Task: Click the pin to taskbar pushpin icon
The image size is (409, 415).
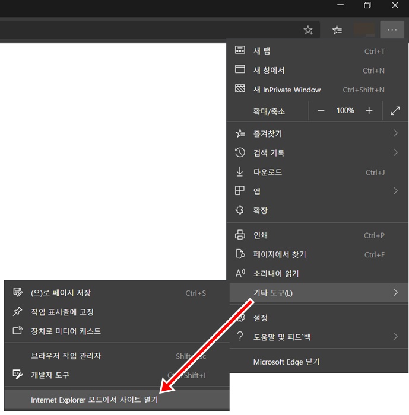Action: [17, 311]
